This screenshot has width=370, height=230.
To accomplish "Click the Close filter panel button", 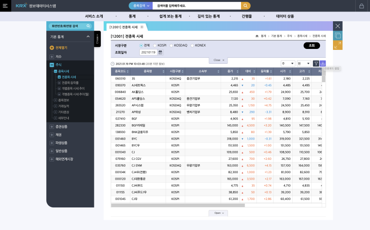I will coord(218,61).
